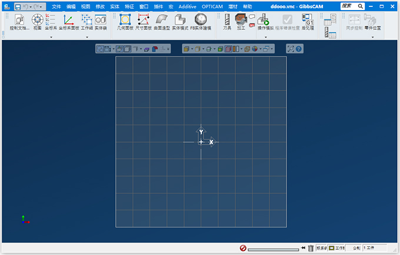Open the 文件 menu
Screen dimensions: 400x255
coord(56,6)
